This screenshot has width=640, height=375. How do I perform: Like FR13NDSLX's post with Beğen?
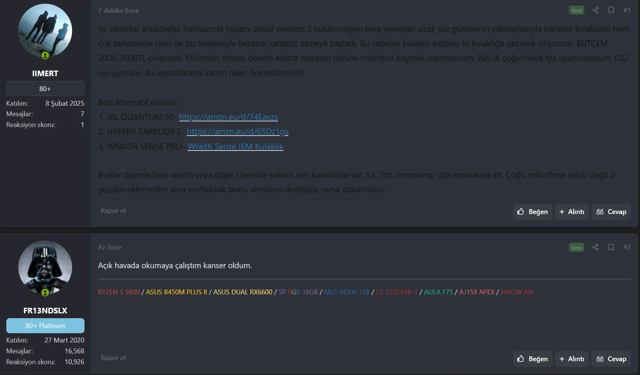point(532,359)
